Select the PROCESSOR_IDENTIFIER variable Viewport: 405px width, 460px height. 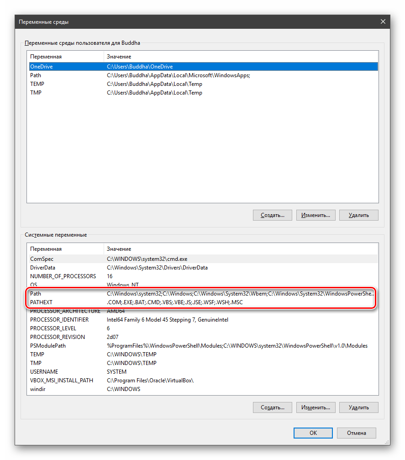[203, 320]
